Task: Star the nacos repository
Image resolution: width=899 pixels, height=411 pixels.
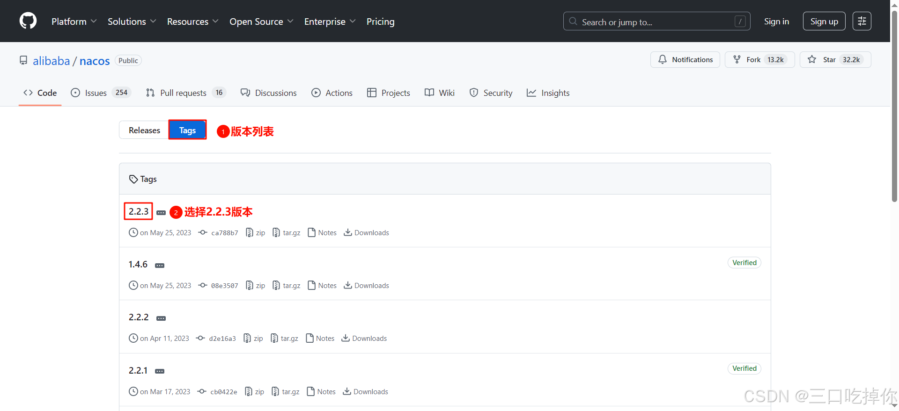Action: tap(835, 59)
